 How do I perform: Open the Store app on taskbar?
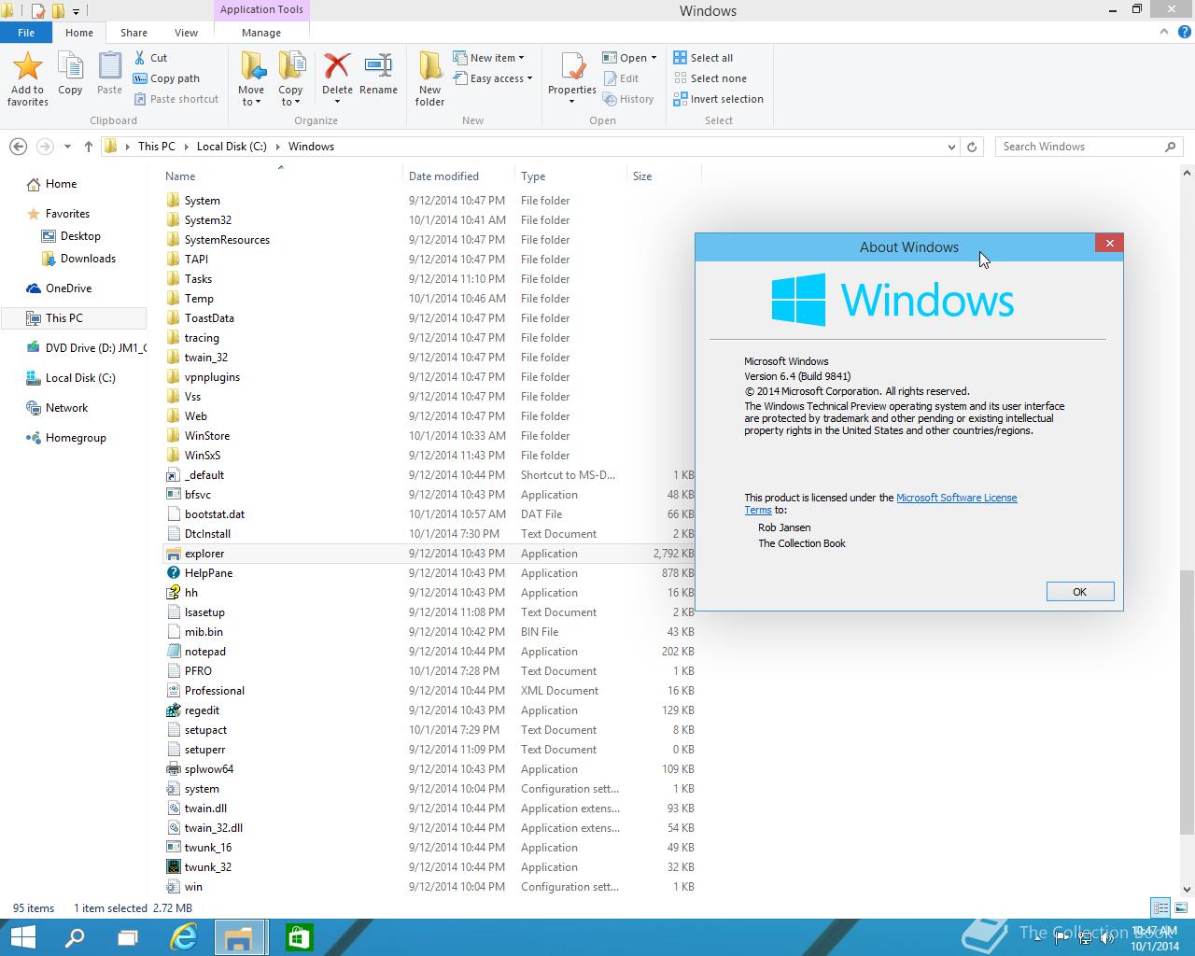click(x=299, y=937)
